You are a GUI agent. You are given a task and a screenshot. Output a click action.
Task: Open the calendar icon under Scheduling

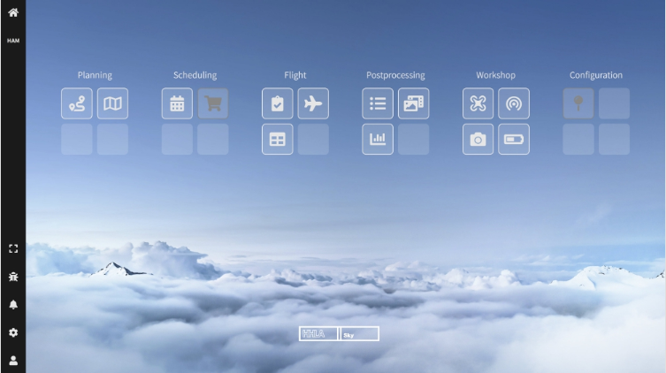tap(177, 103)
